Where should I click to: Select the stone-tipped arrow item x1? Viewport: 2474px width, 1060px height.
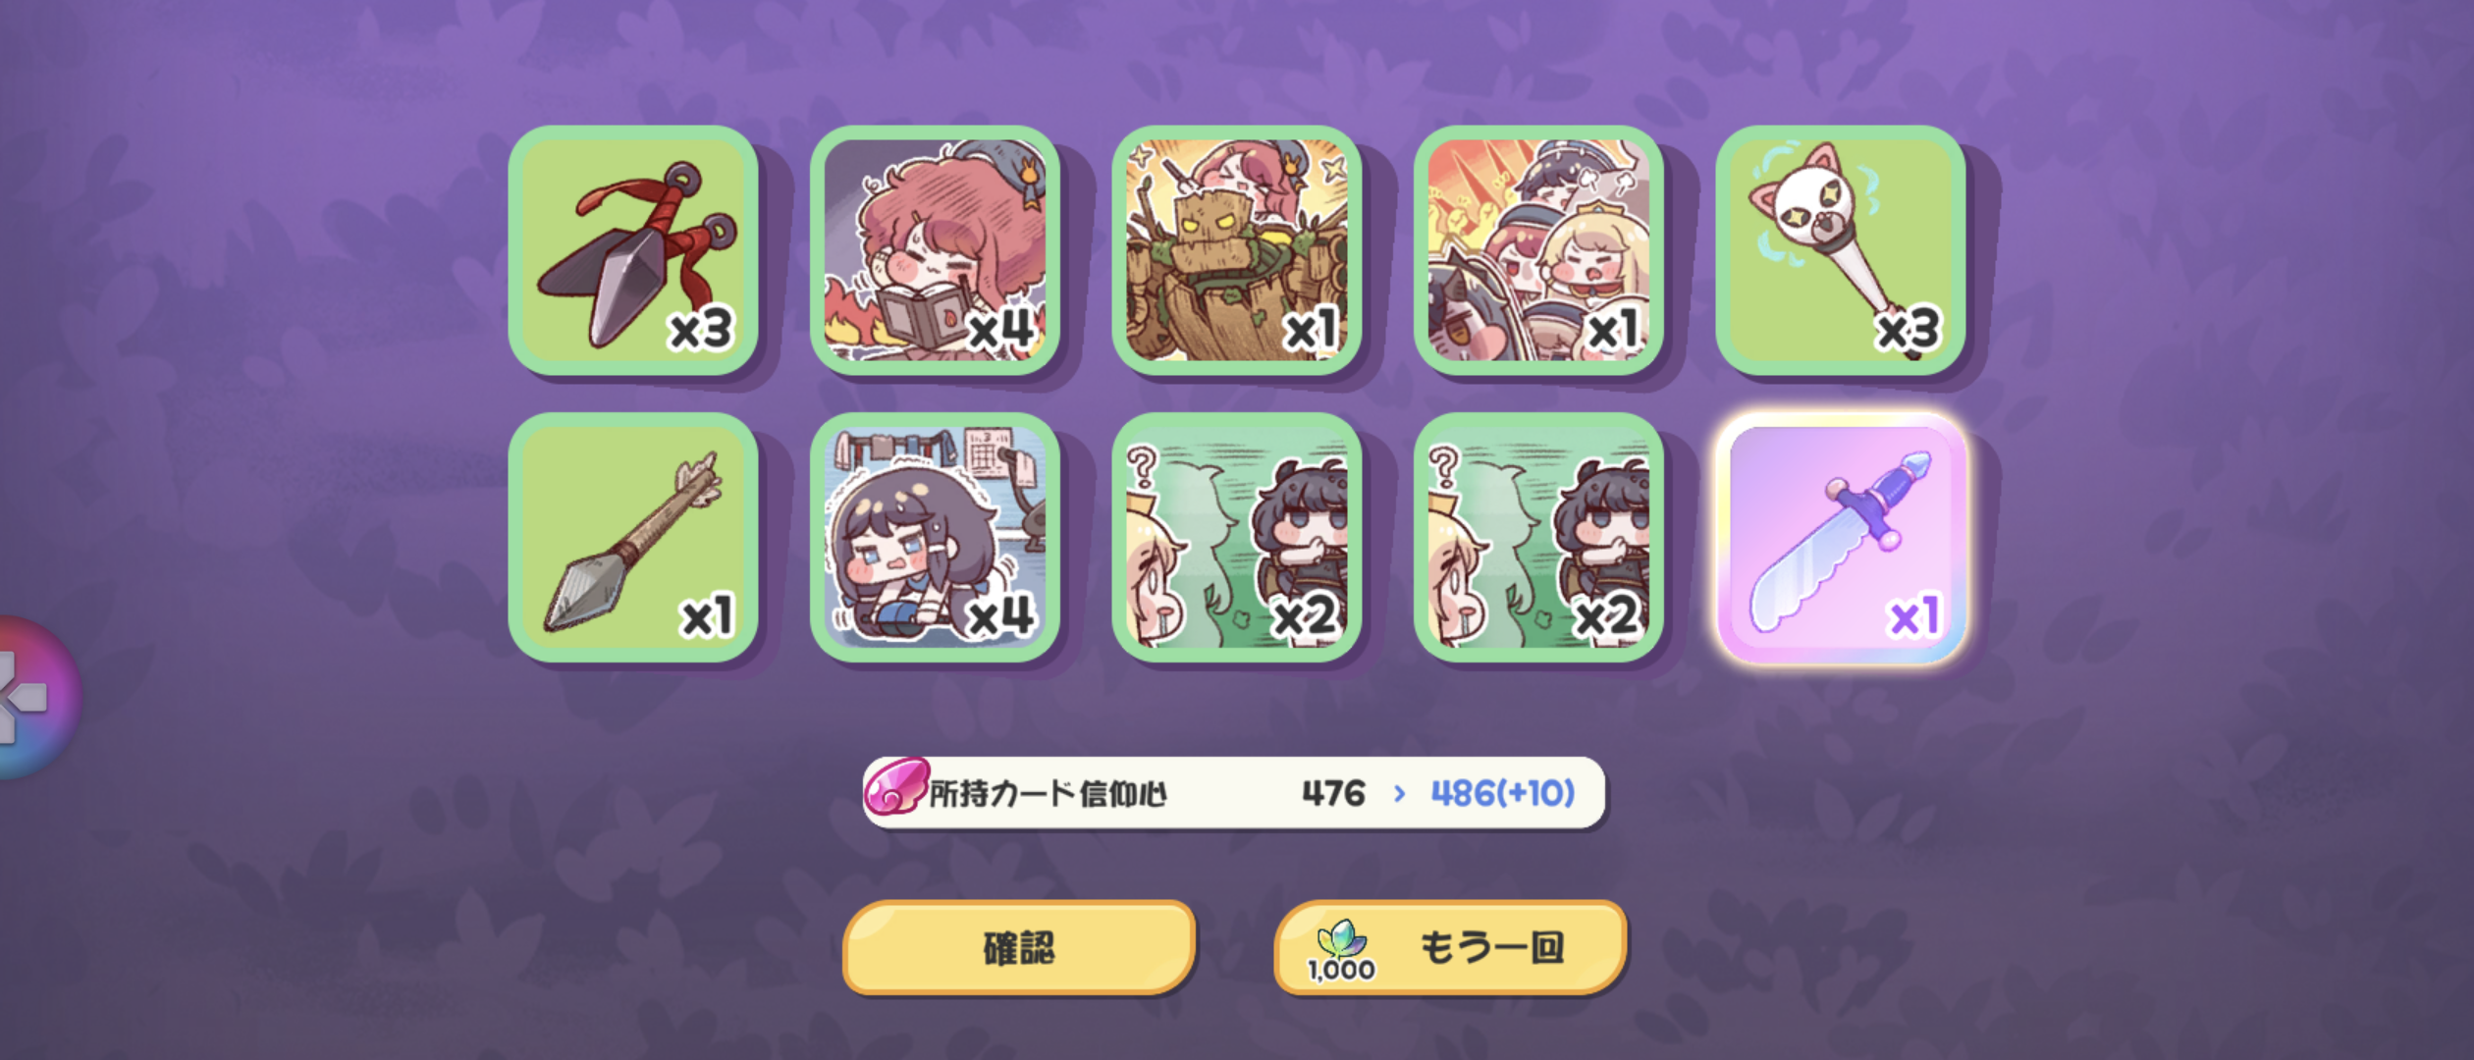(633, 537)
